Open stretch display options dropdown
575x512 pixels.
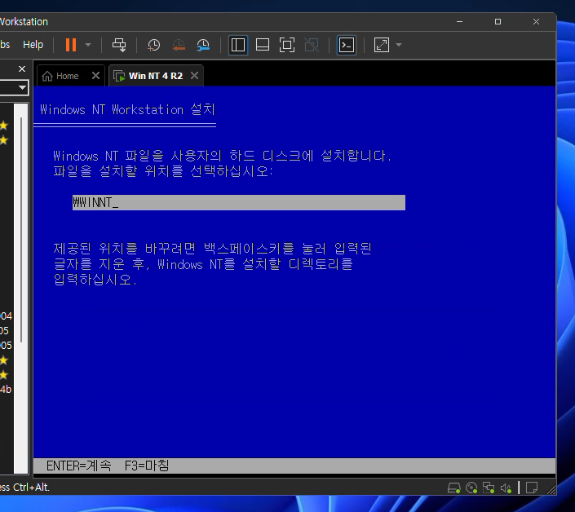(399, 45)
